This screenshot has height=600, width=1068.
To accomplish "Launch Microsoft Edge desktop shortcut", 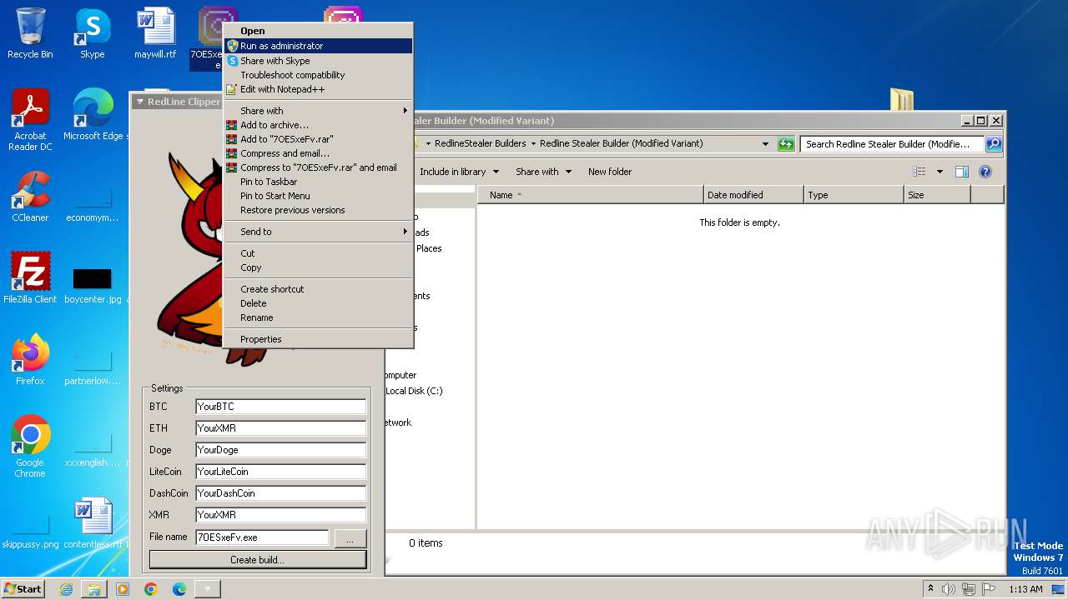I will (x=93, y=115).
